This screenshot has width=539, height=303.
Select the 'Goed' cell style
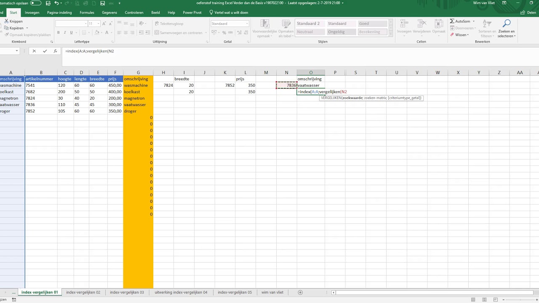[372, 24]
